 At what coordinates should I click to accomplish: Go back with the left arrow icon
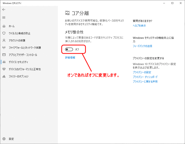coord(4,10)
